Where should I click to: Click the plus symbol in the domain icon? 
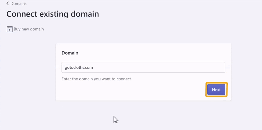click(10, 30)
